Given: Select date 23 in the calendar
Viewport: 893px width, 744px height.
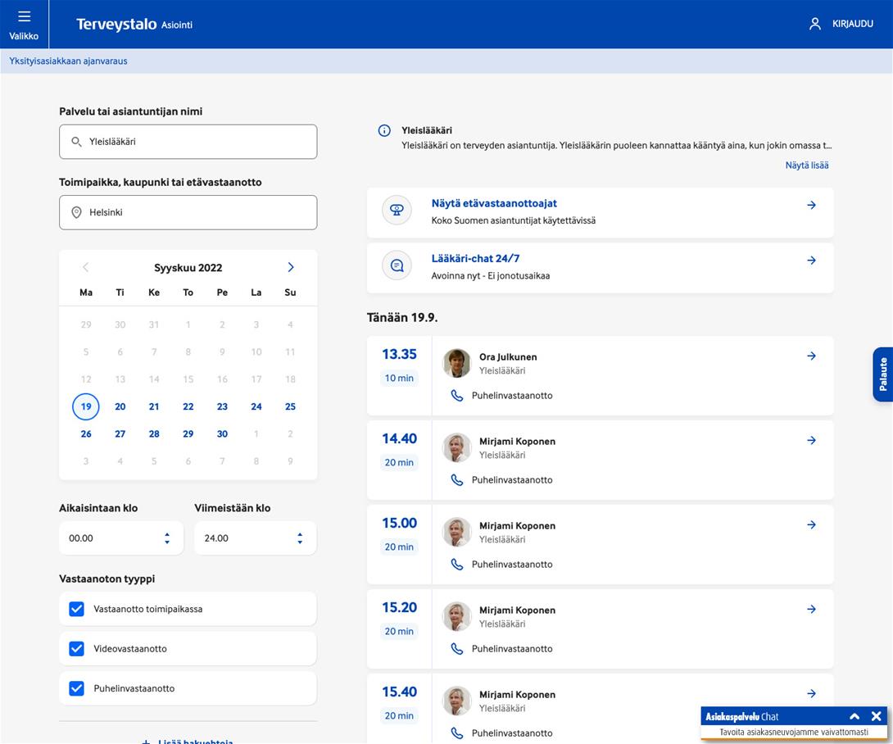Looking at the screenshot, I should (x=222, y=406).
